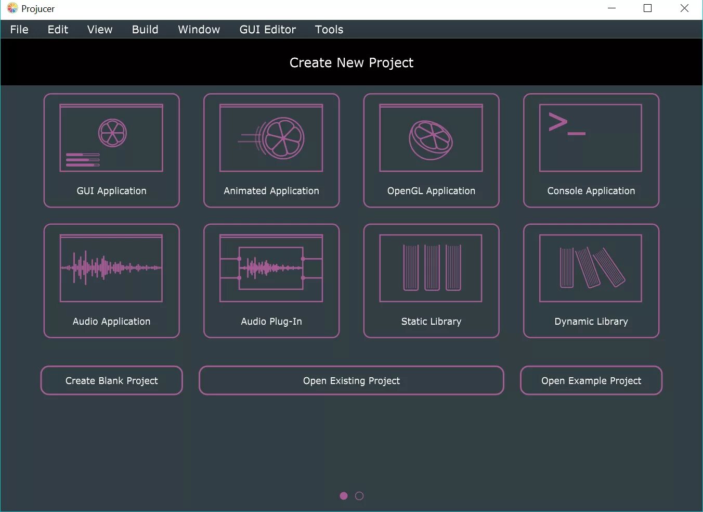The height and width of the screenshot is (512, 703).
Task: Open the Window menu
Action: pos(199,30)
